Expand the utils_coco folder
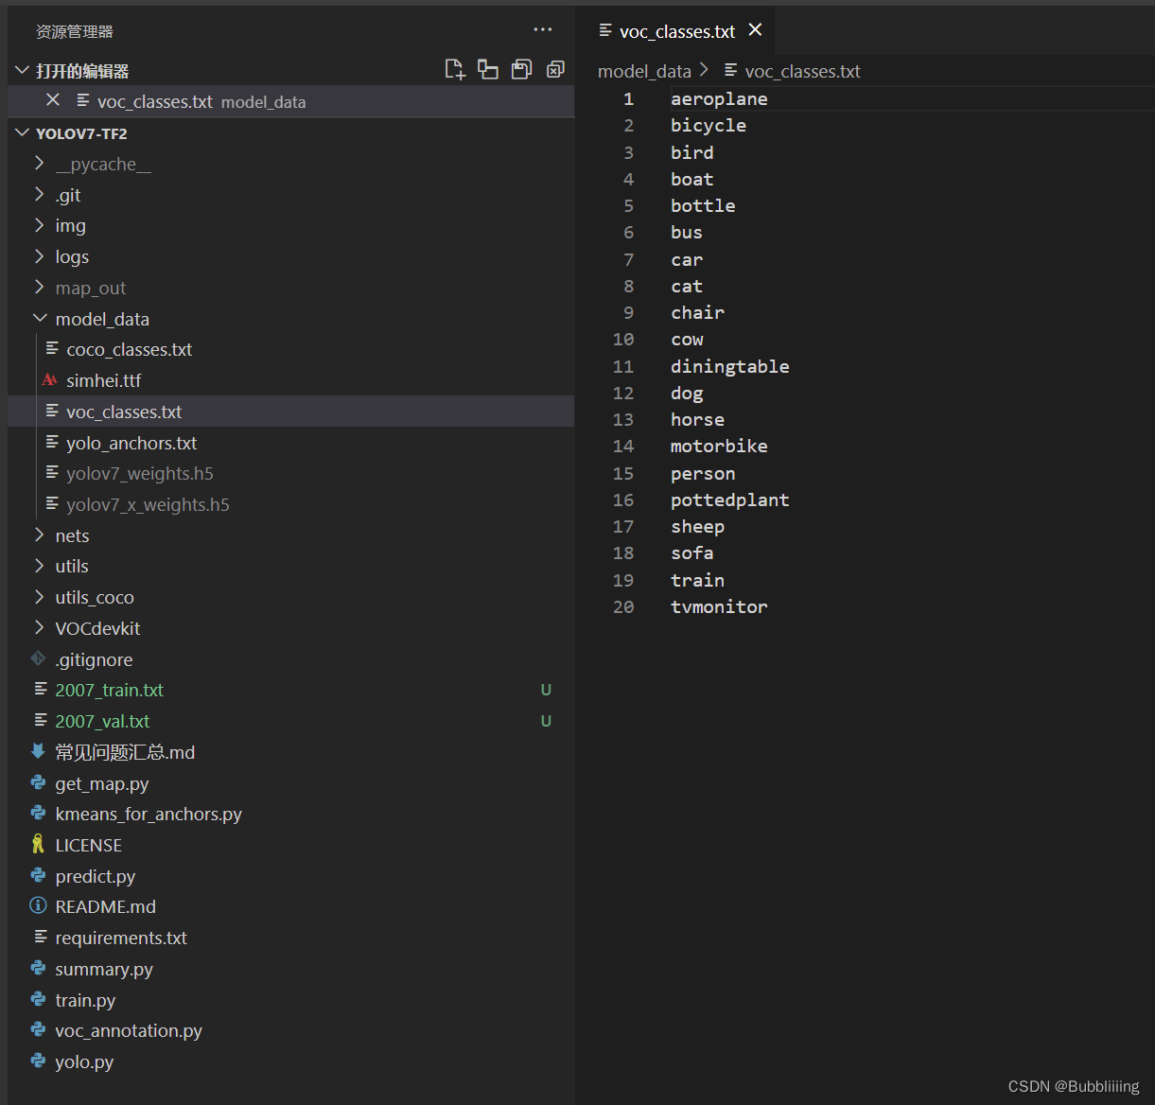 (x=39, y=596)
